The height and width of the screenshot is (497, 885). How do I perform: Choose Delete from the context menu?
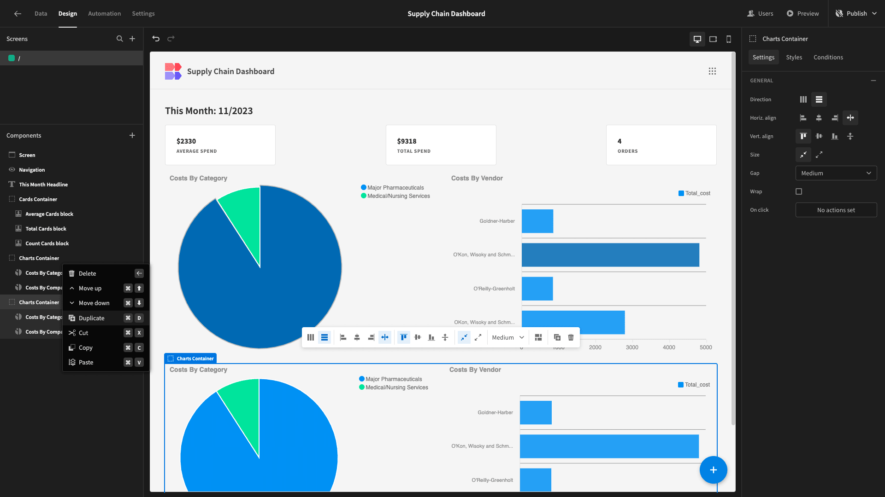tap(106, 273)
